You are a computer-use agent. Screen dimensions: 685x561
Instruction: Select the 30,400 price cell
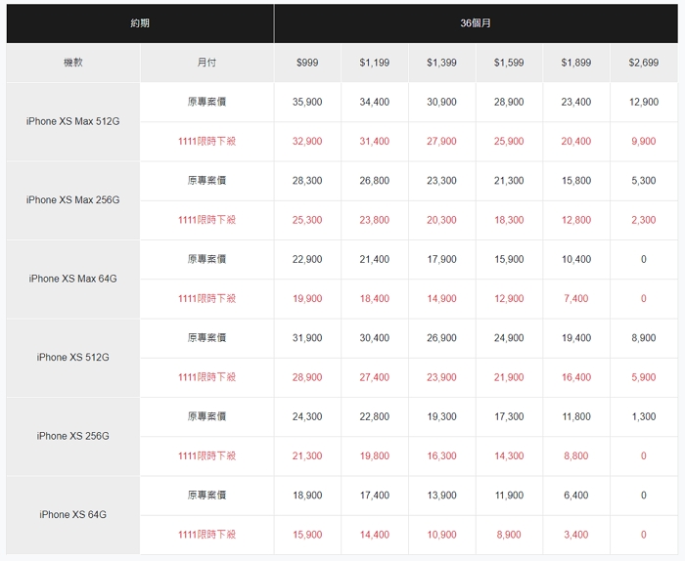[375, 338]
